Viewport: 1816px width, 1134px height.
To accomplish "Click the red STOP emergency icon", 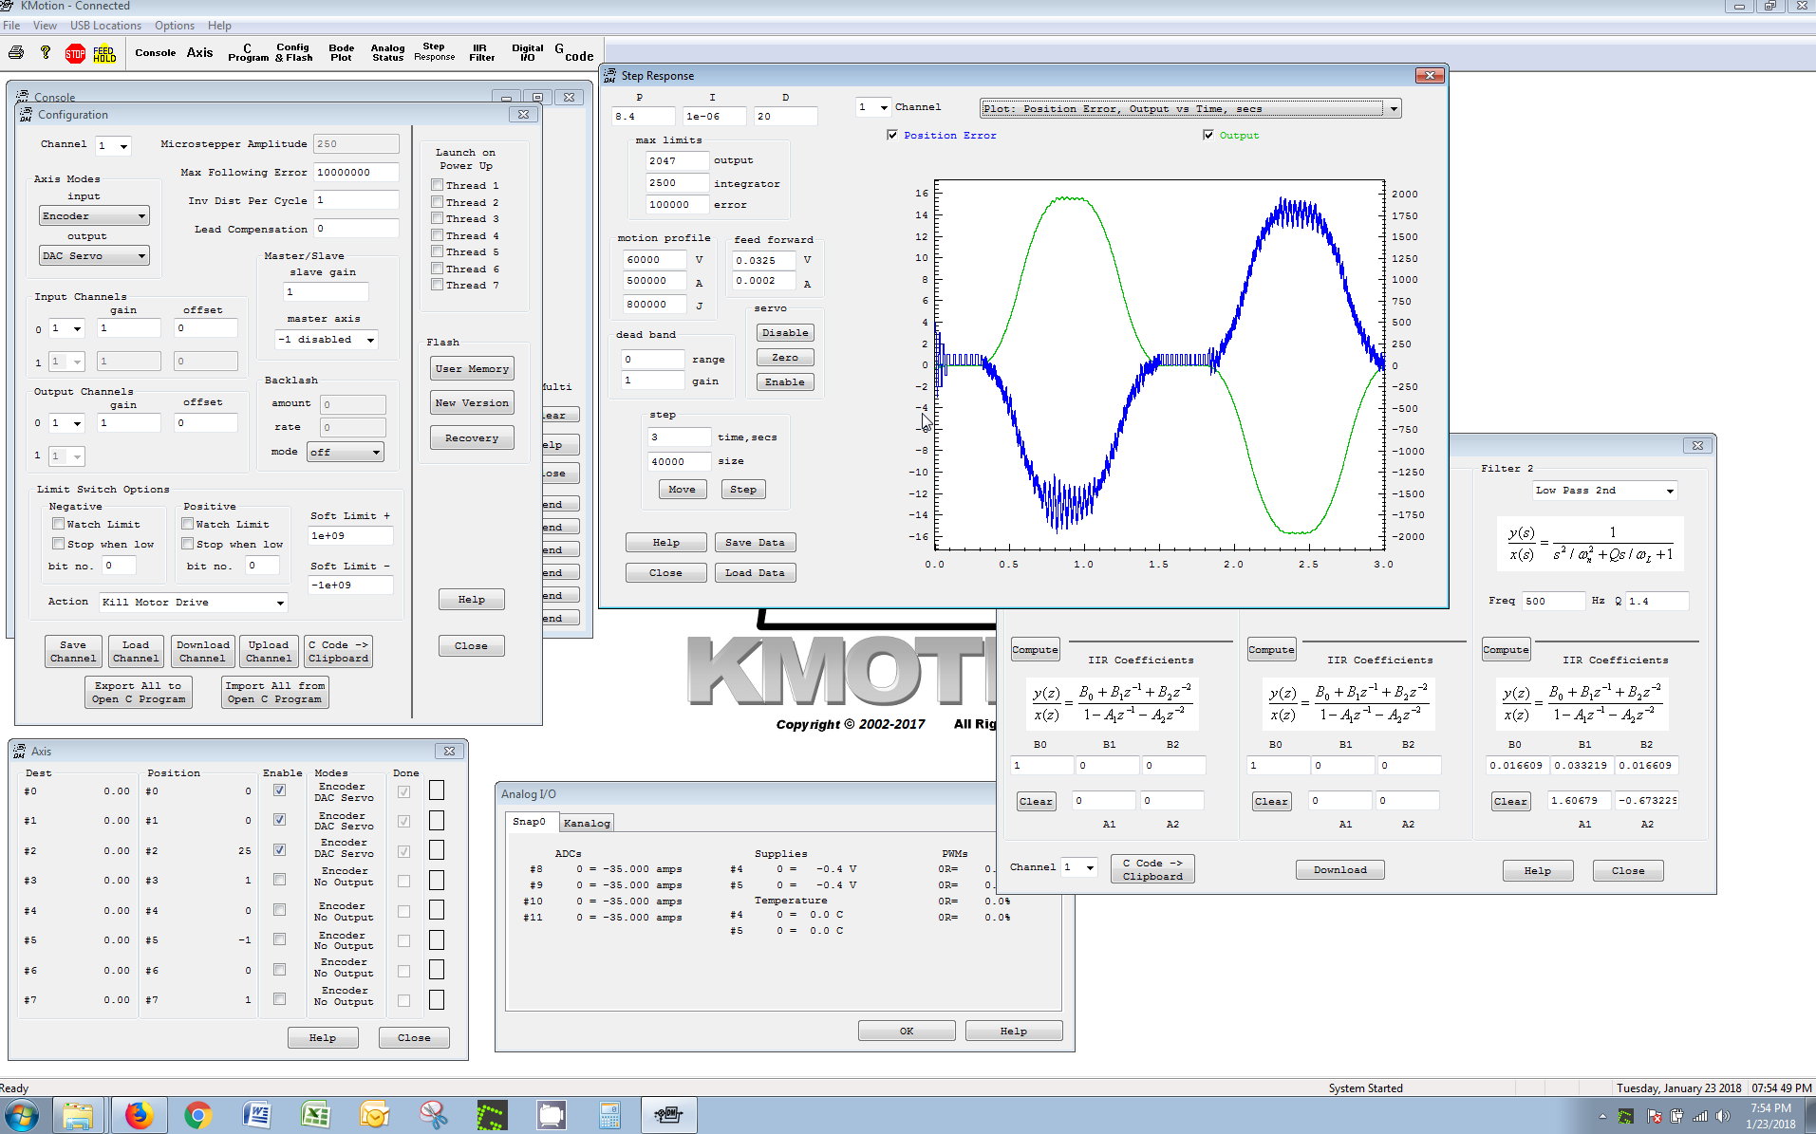I will [x=75, y=54].
